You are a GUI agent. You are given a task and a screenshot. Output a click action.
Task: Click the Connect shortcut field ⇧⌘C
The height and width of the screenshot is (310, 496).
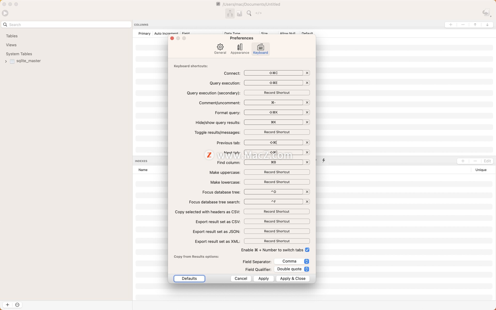click(x=273, y=73)
